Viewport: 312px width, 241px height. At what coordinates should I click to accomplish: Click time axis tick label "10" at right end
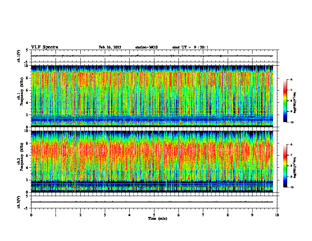(277, 215)
